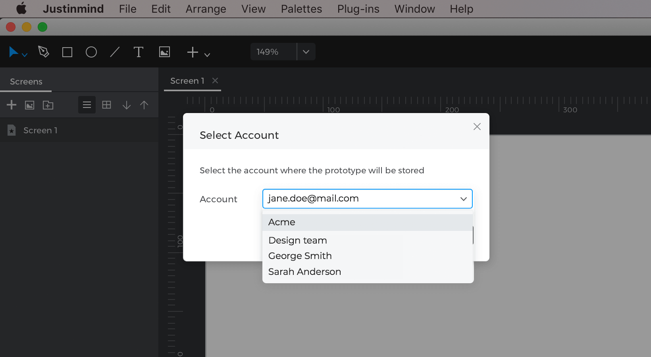This screenshot has height=357, width=651.
Task: Open the Account combo box
Action: coord(368,199)
